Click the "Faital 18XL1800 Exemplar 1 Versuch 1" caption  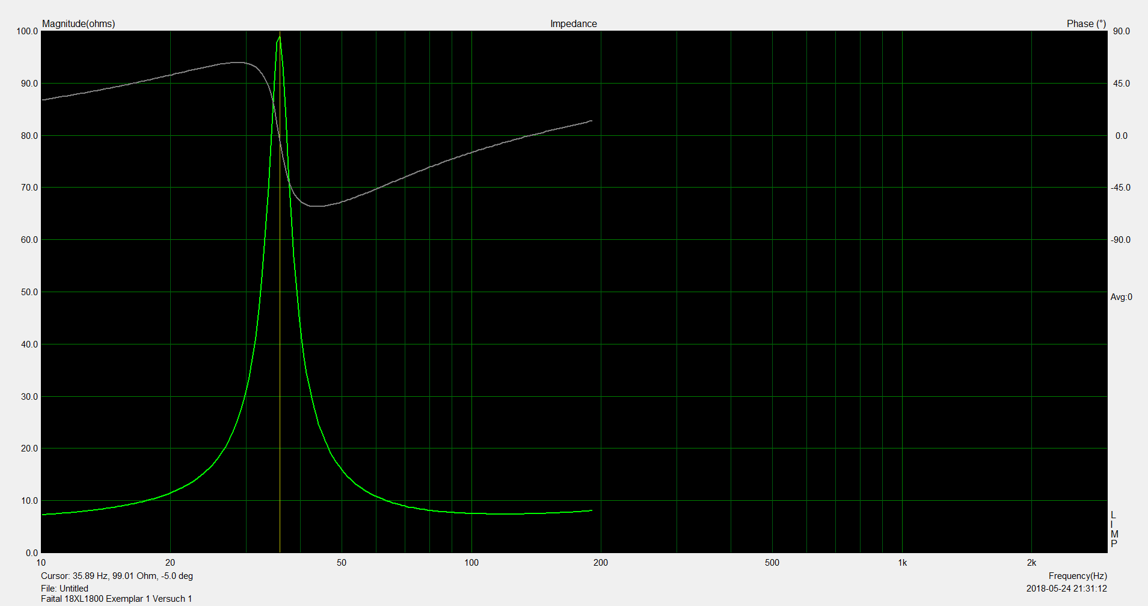[x=116, y=599]
